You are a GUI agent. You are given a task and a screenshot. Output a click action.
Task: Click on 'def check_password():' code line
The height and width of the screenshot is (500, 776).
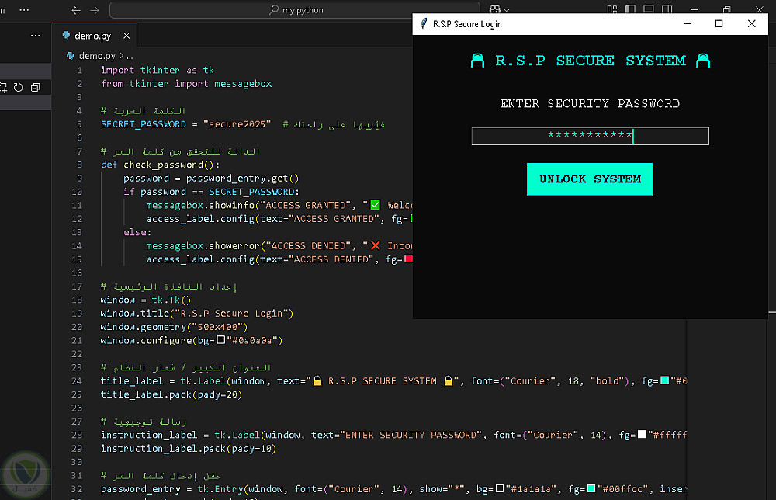pos(161,165)
